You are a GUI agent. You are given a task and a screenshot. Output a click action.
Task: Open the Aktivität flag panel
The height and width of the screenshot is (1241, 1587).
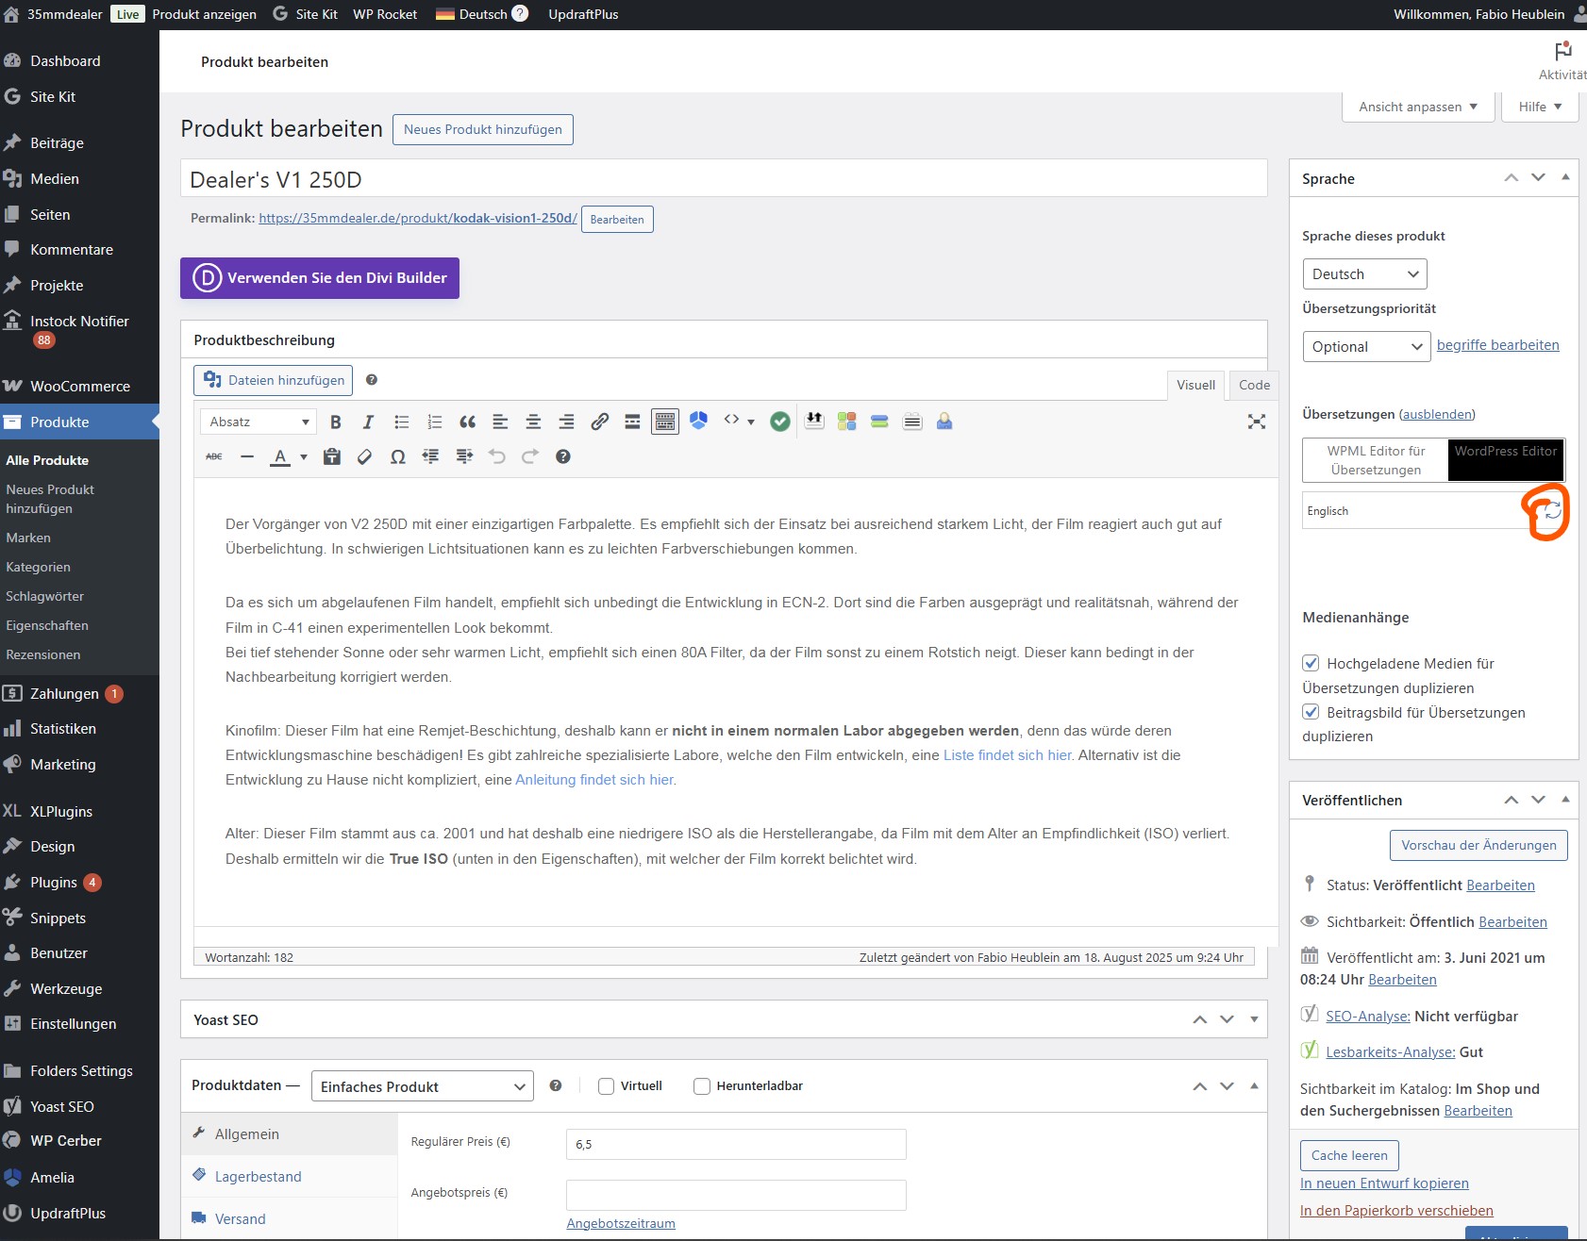[1563, 60]
